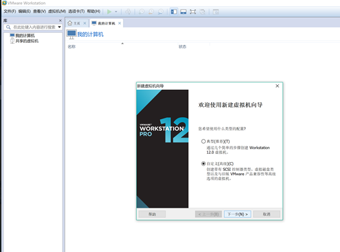Viewport: 340px width, 252px height.
Task: Toggle the Show Library view icon
Action: pos(174,12)
